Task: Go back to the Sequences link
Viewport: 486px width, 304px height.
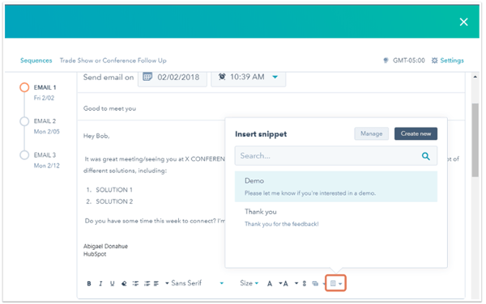Action: pyautogui.click(x=36, y=61)
